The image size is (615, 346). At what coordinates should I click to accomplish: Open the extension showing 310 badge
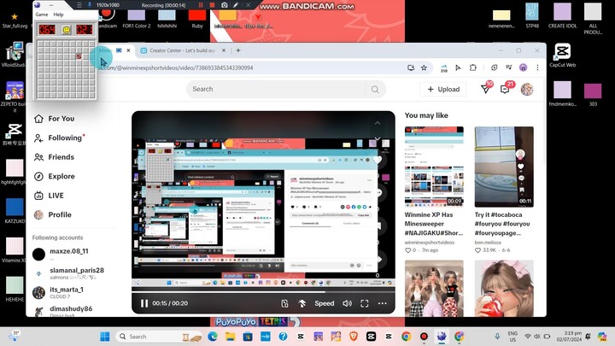pos(444,68)
